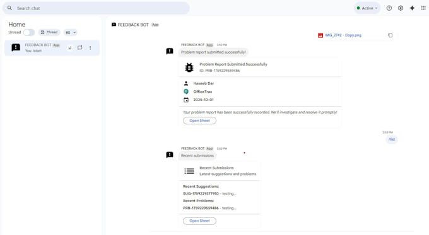429x235 pixels.
Task: Select the /list sent message bubble
Action: (x=392, y=139)
